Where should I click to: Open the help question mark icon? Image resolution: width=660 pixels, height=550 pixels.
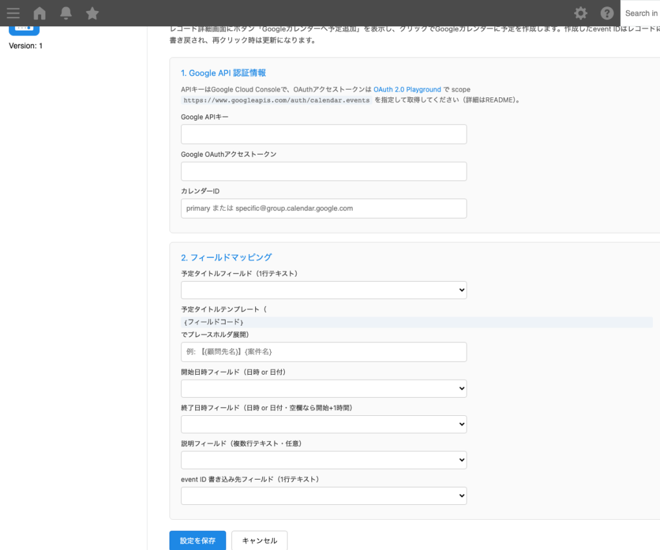tap(607, 13)
